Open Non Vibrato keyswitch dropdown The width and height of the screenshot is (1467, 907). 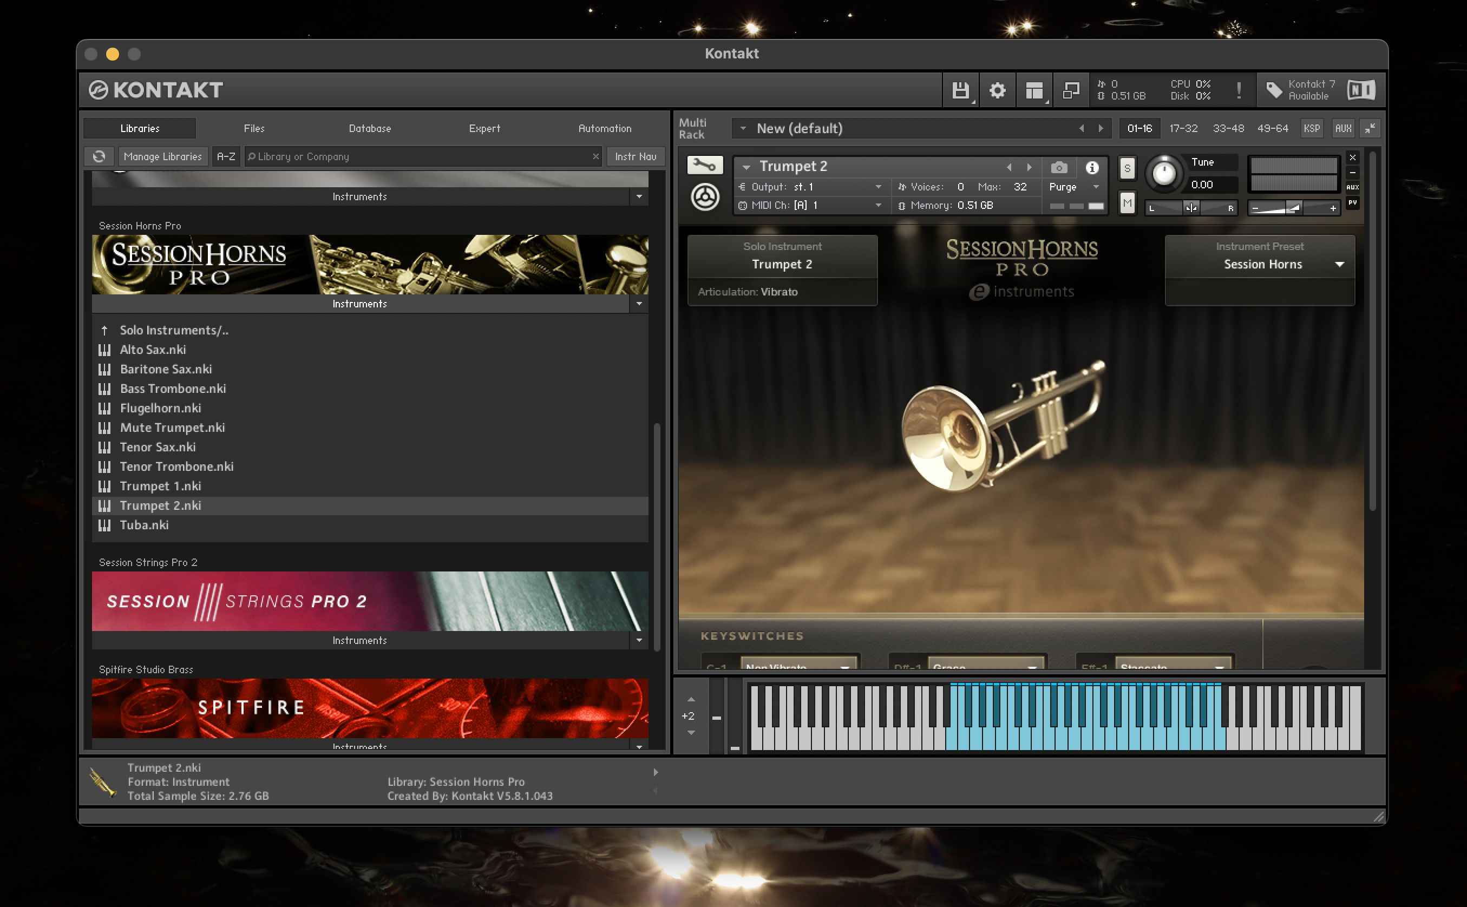click(x=799, y=666)
